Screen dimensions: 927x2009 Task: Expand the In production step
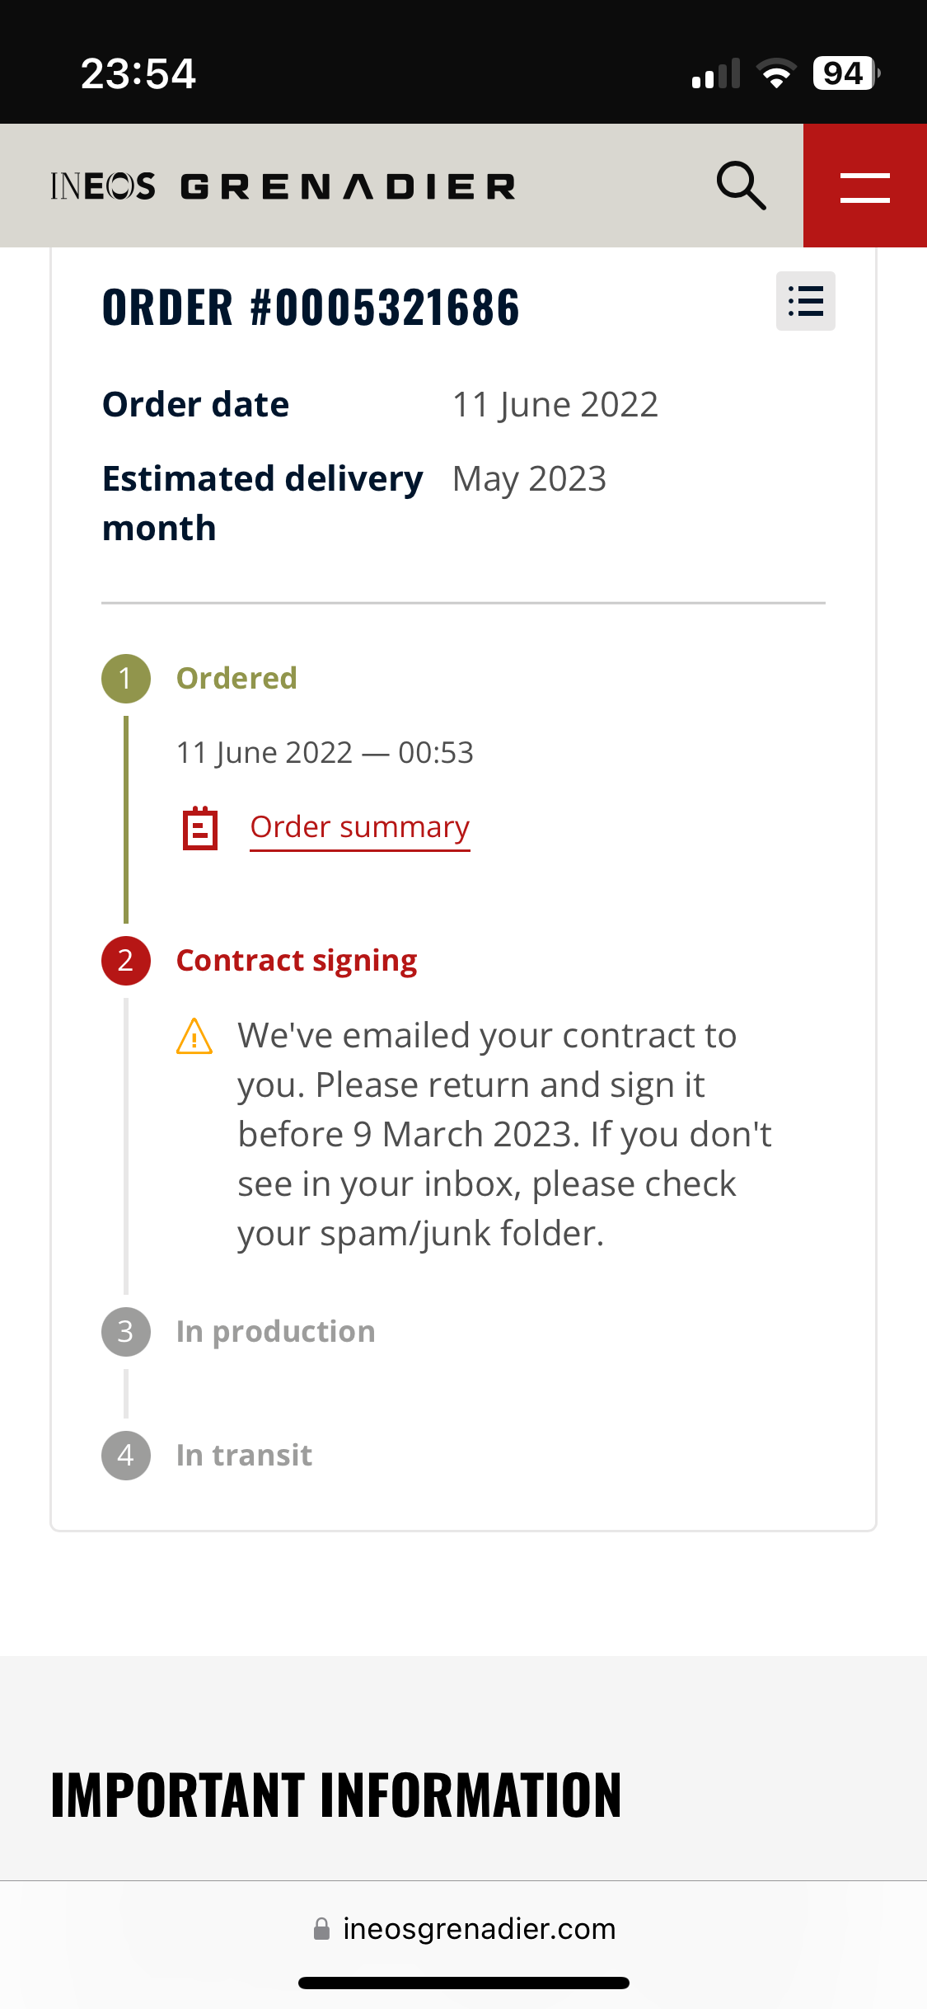(276, 1332)
